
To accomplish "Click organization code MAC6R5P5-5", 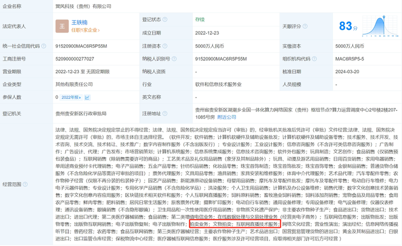I will coord(350,59).
